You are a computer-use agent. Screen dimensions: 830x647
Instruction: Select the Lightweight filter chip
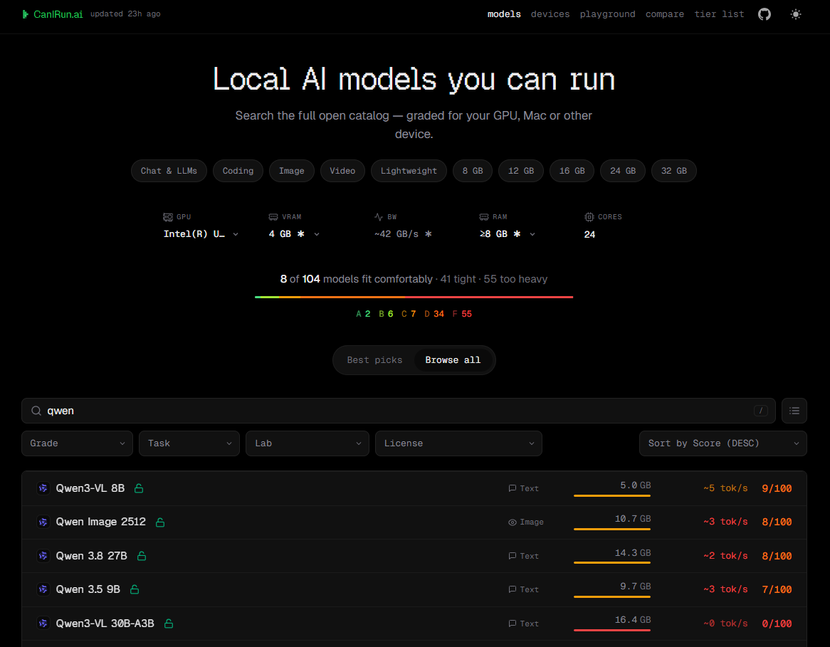pos(409,171)
